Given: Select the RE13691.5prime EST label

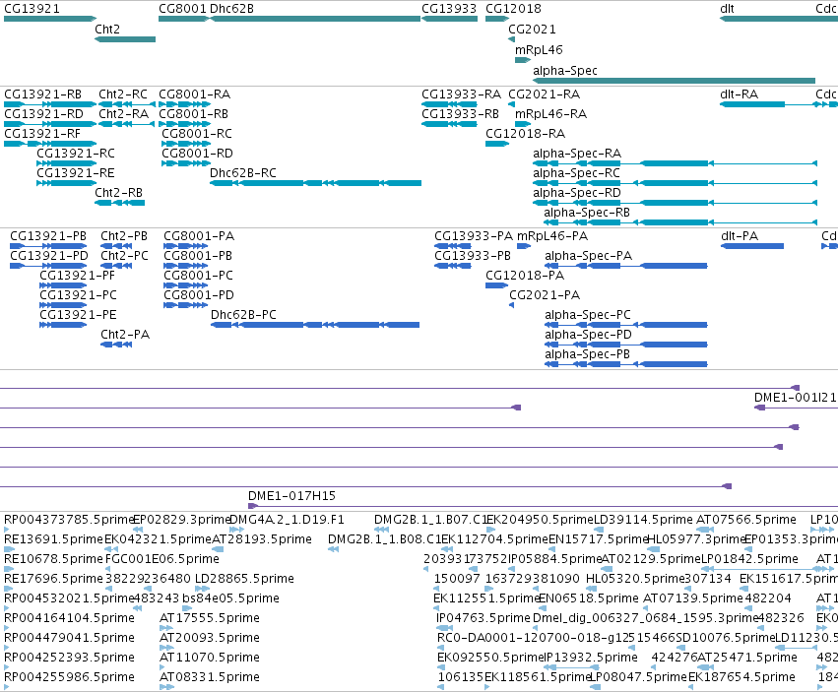Looking at the screenshot, I should [53, 539].
